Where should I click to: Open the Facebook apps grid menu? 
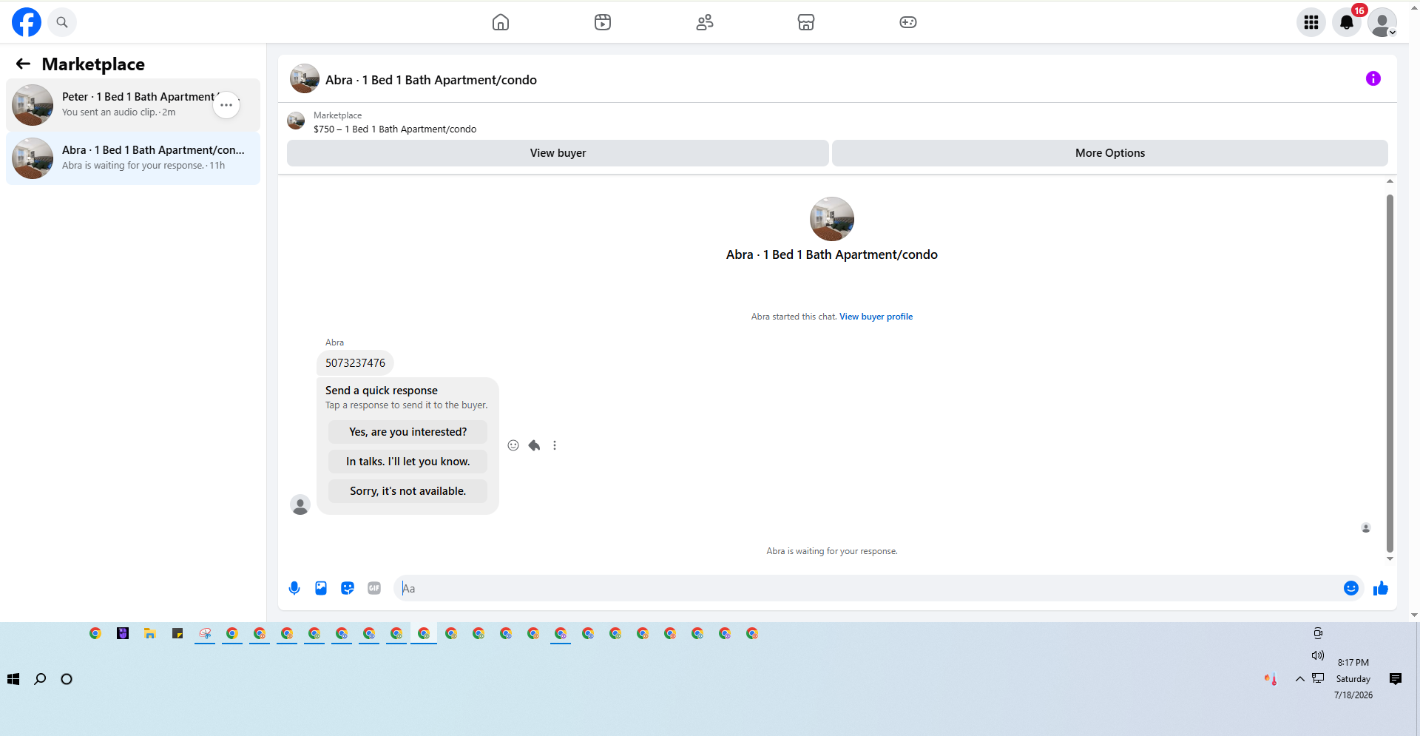coord(1311,22)
